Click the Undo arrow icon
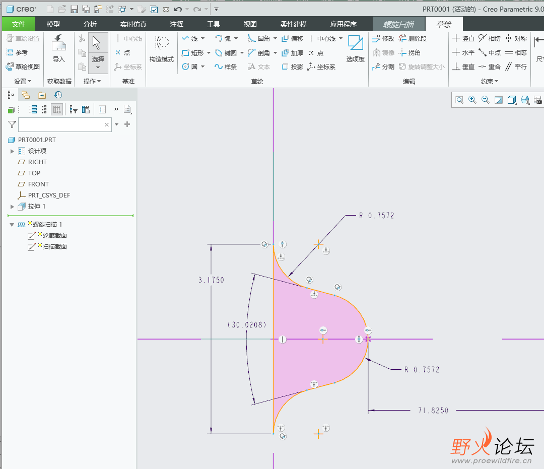The width and height of the screenshot is (544, 469). pyautogui.click(x=178, y=10)
